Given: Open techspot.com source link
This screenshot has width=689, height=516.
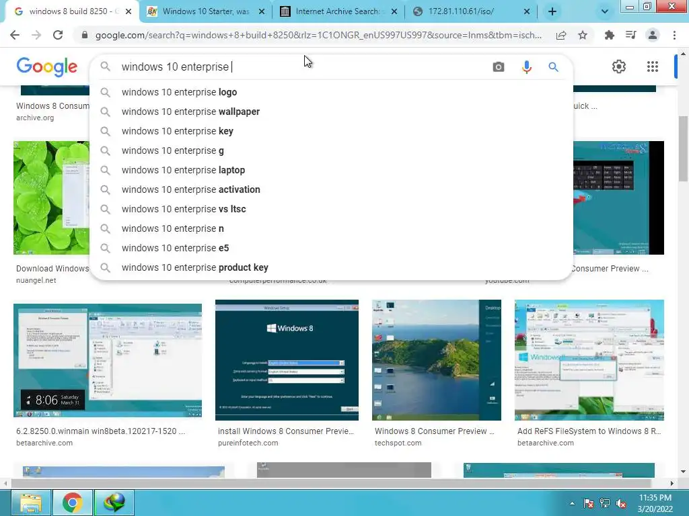Looking at the screenshot, I should 398,443.
